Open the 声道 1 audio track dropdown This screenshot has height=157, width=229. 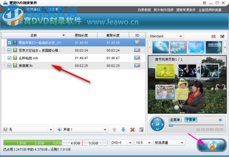click(x=82, y=130)
